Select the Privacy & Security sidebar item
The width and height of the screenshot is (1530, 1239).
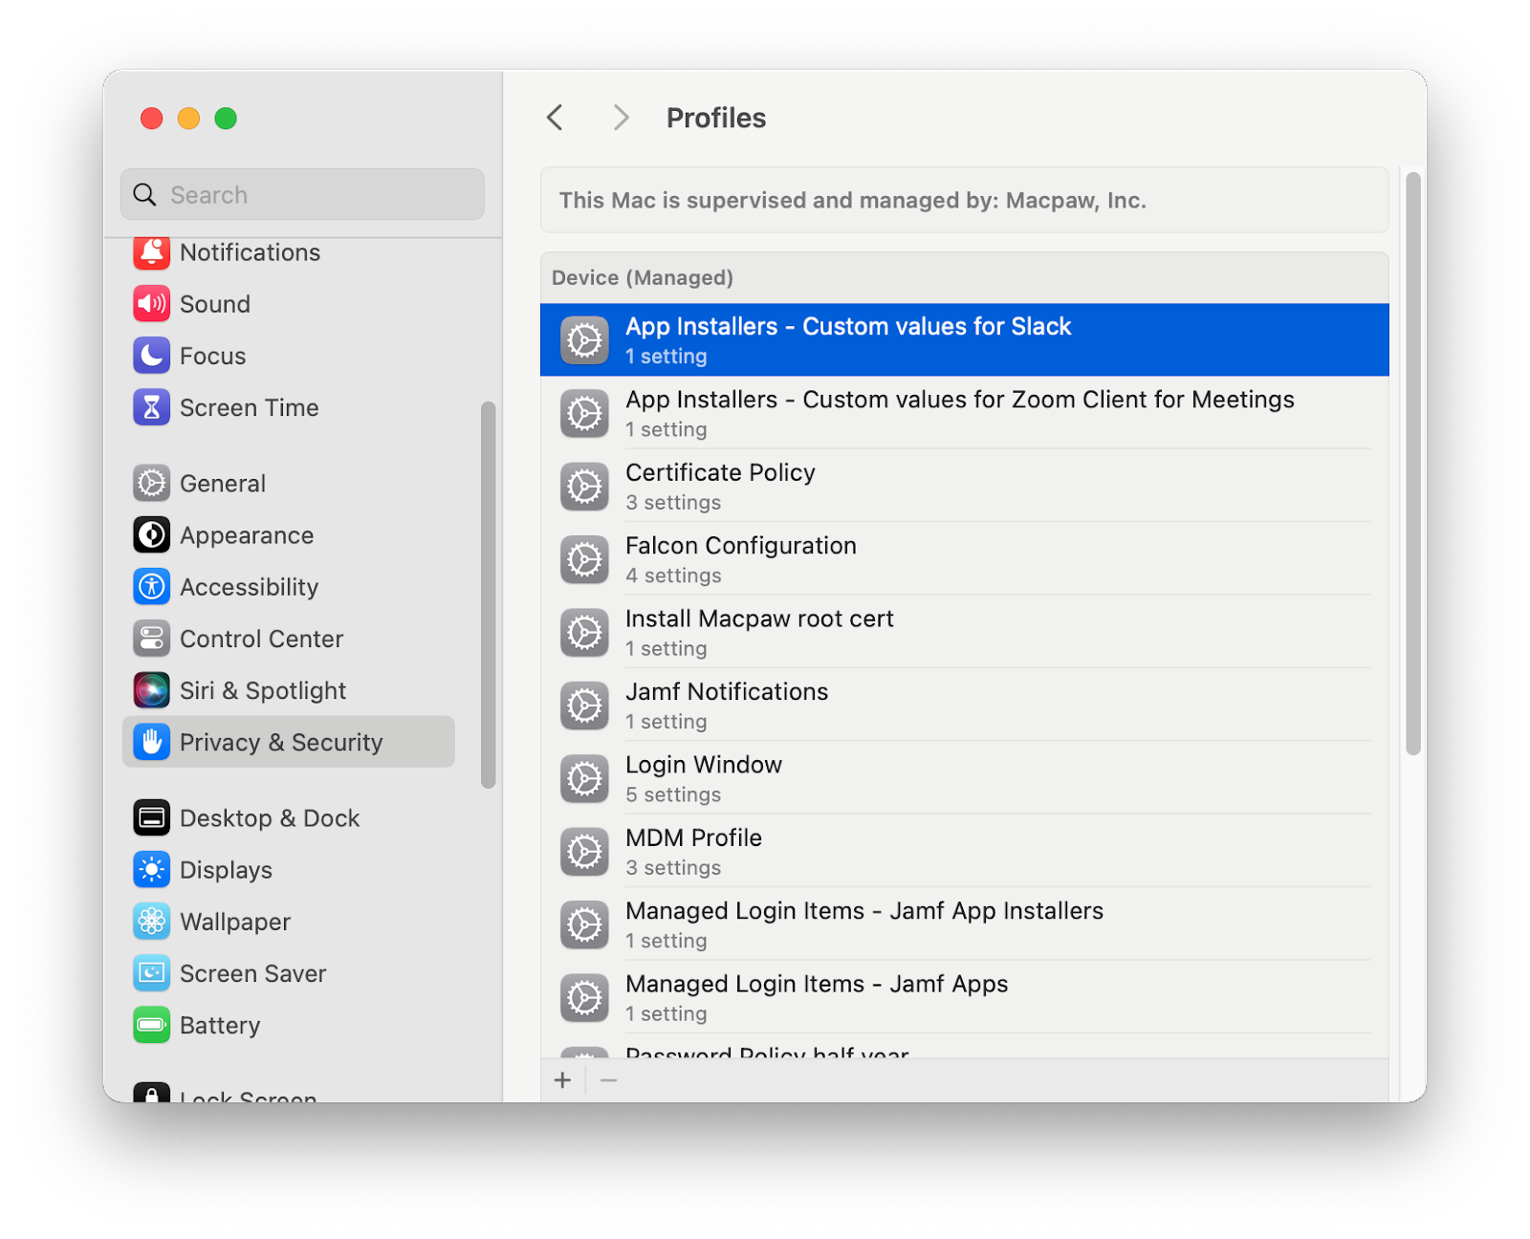281,742
